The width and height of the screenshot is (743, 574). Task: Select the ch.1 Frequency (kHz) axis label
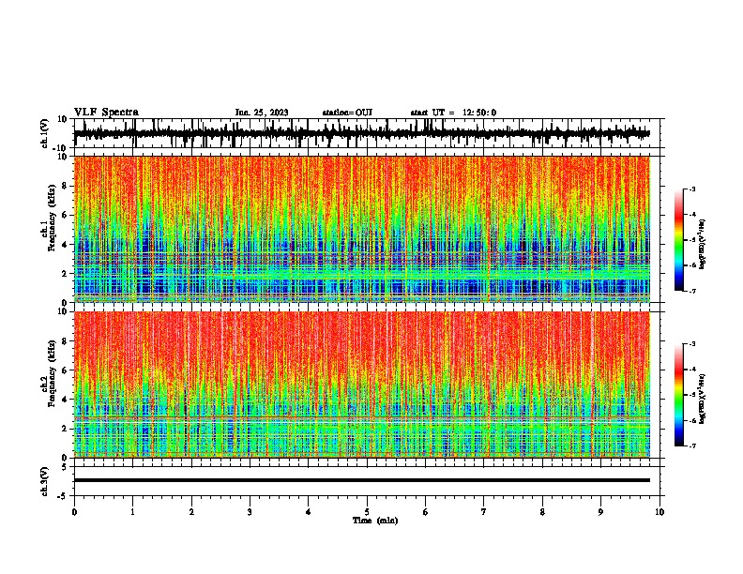pos(49,218)
